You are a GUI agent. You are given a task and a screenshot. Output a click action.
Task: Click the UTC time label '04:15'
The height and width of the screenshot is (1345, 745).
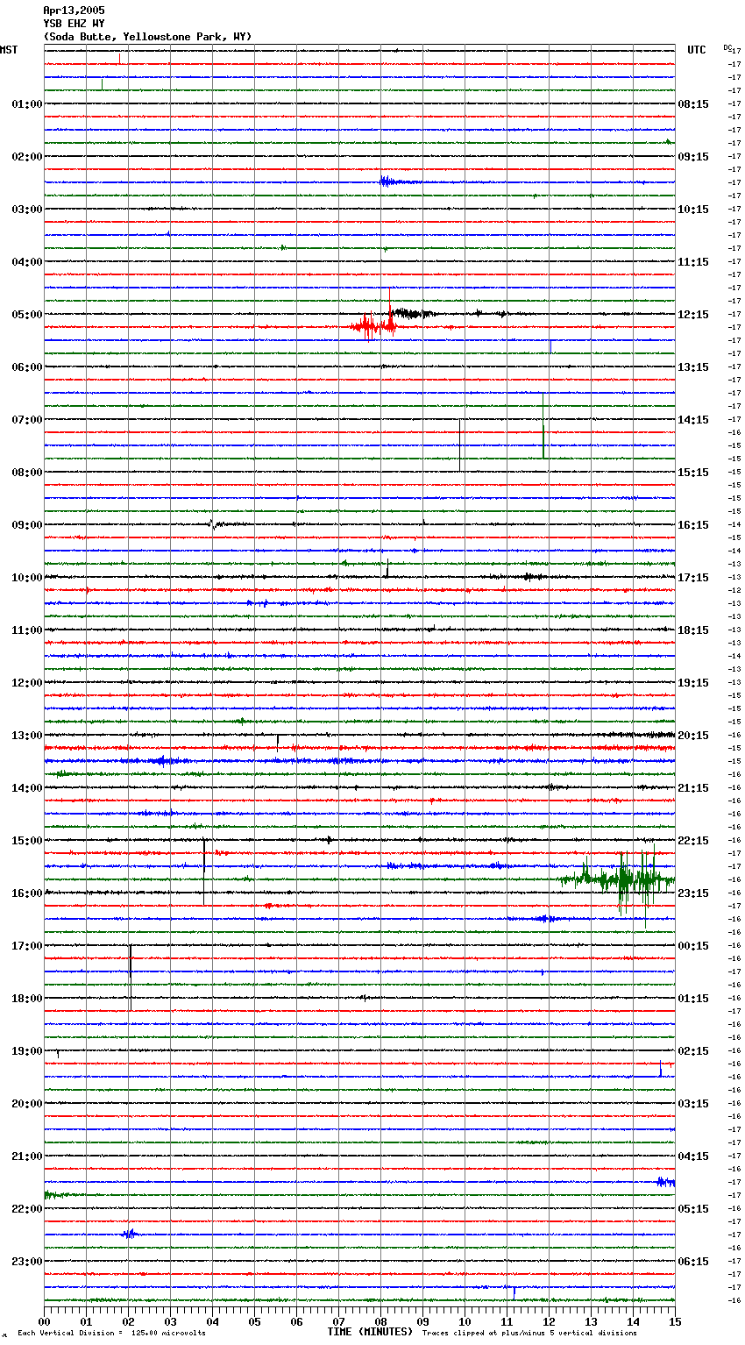coord(693,1156)
